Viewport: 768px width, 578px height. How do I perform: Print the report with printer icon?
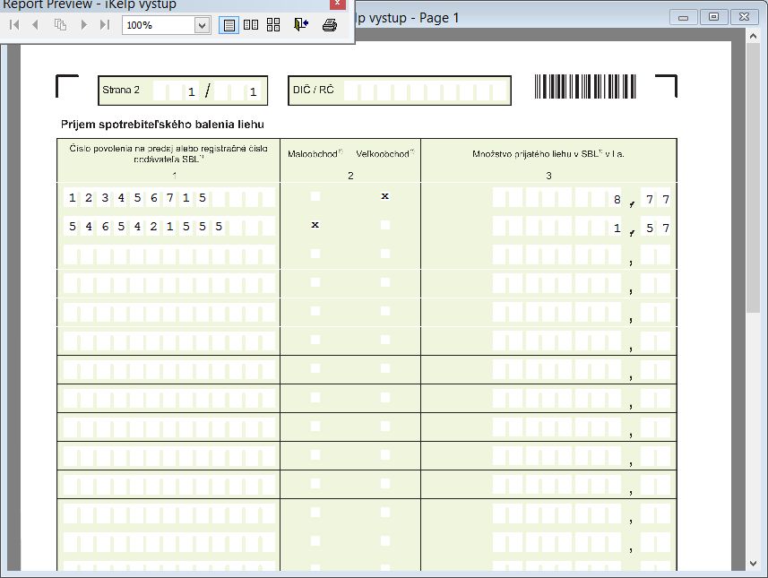pos(329,25)
